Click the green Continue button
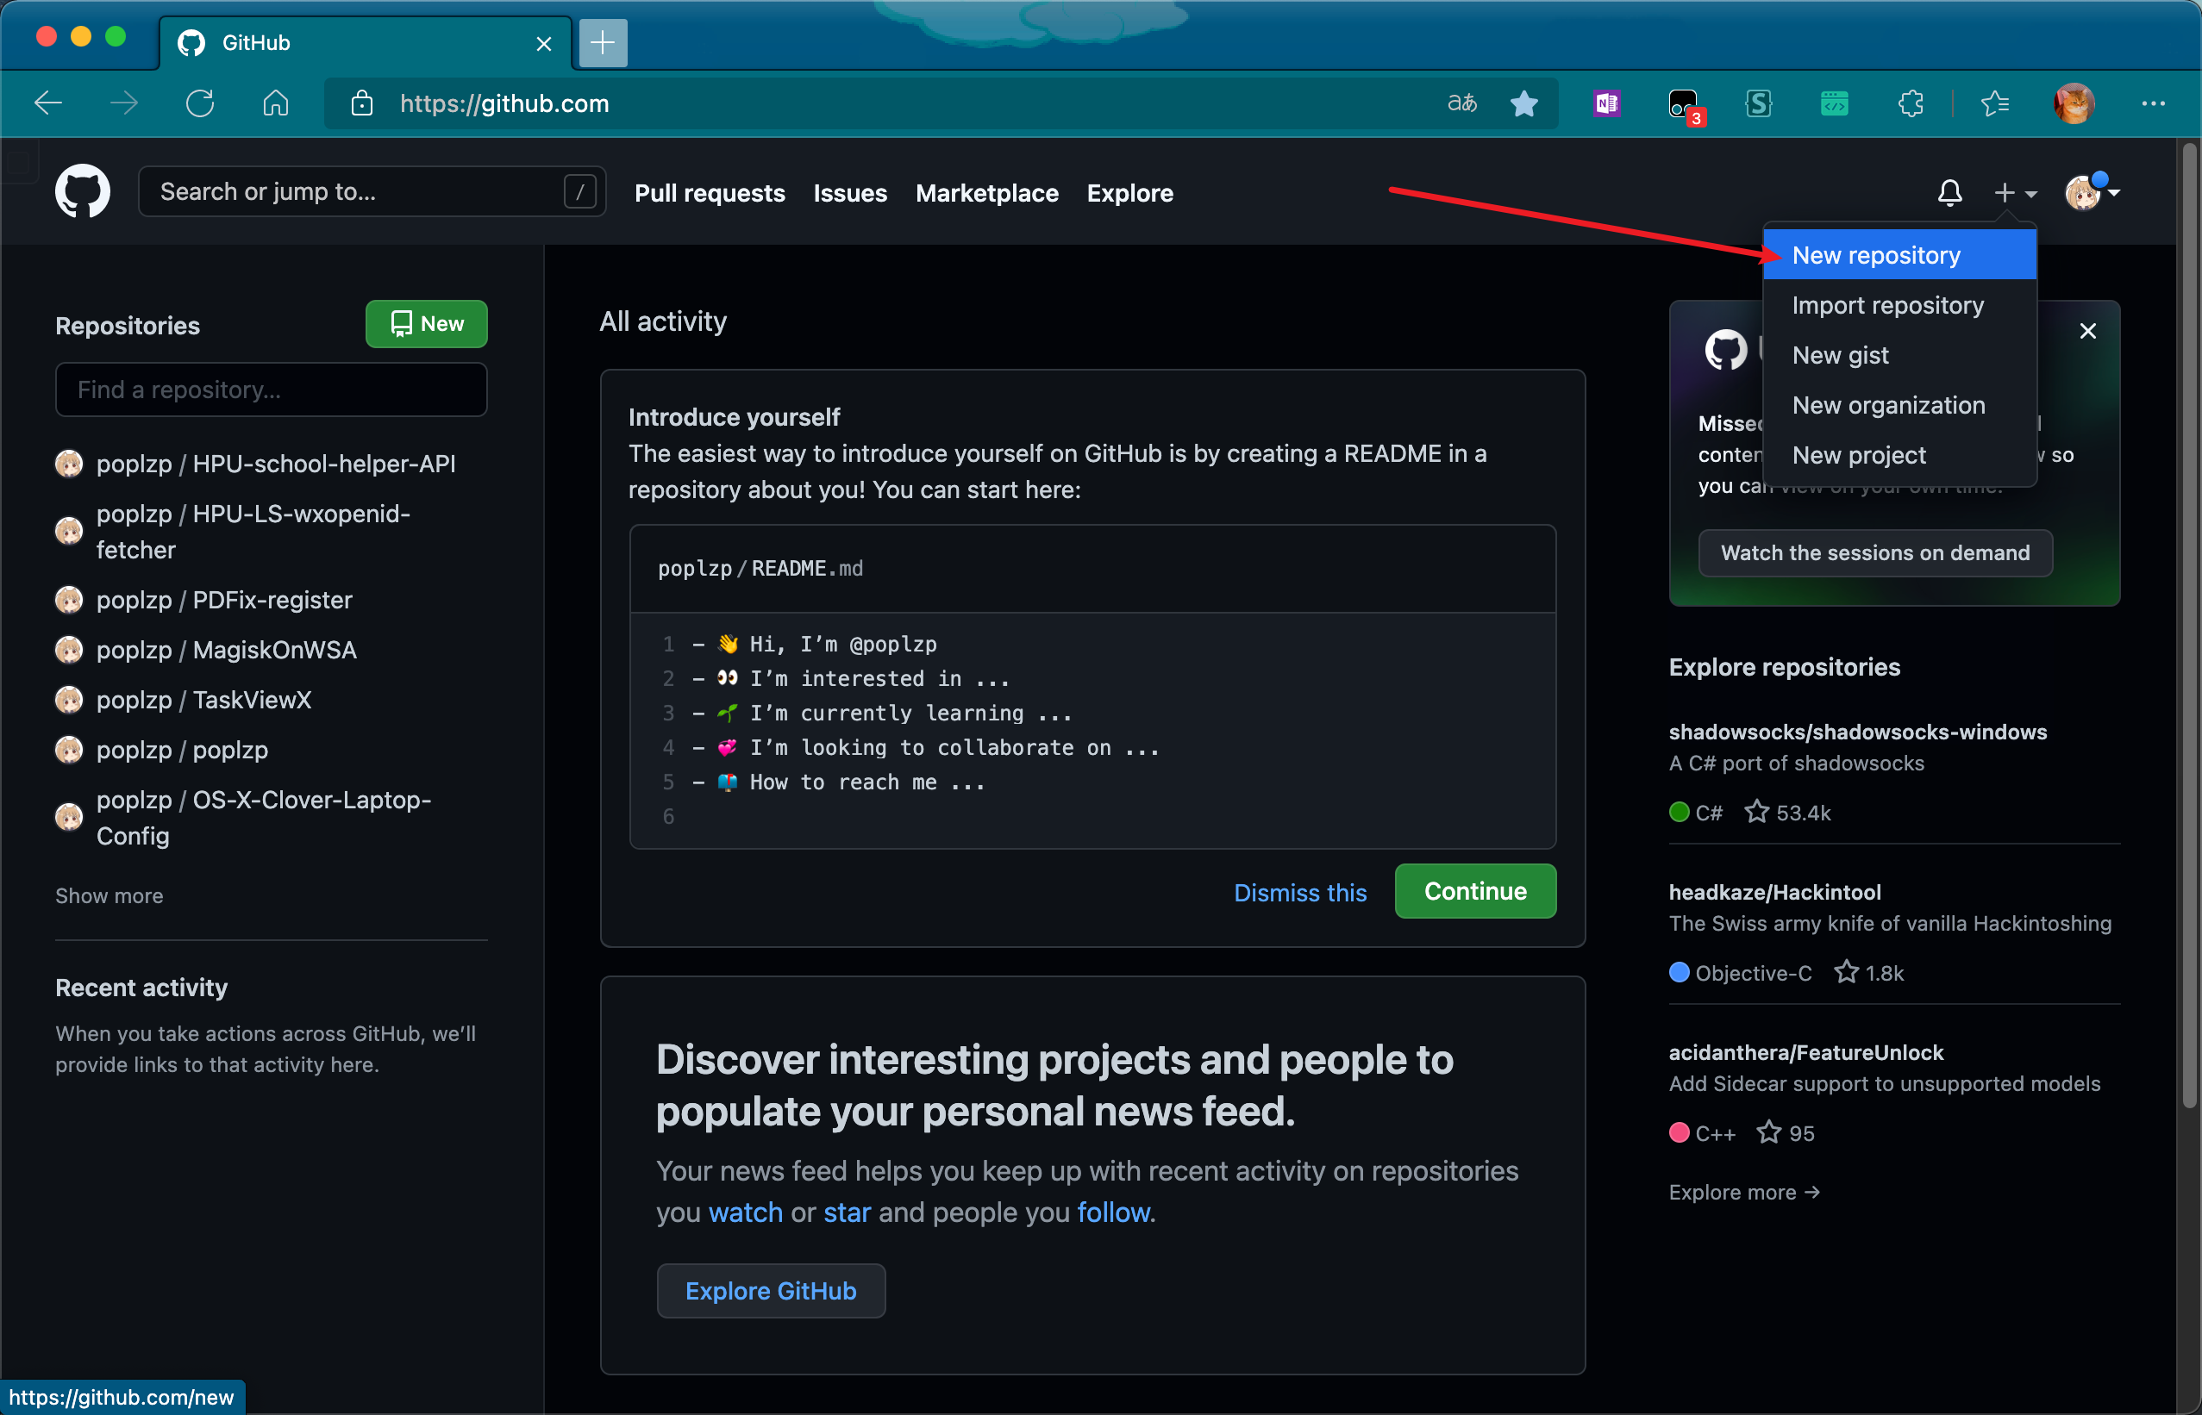The image size is (2202, 1415). tap(1475, 891)
